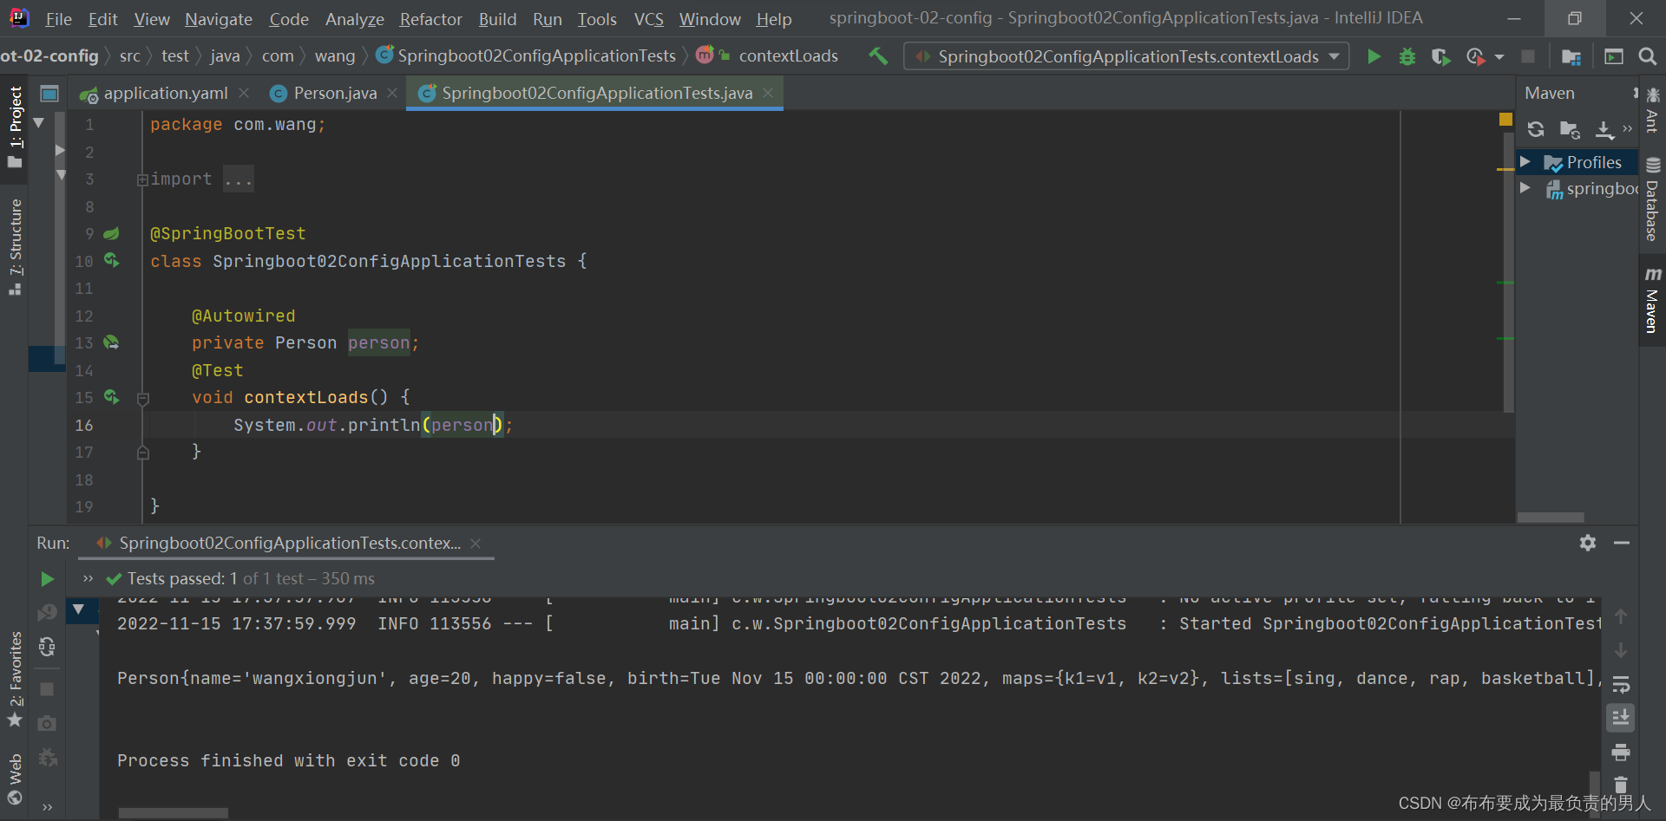Navigate down the stack trace with down arrow
Screen dimensions: 1666x821
click(x=1621, y=650)
